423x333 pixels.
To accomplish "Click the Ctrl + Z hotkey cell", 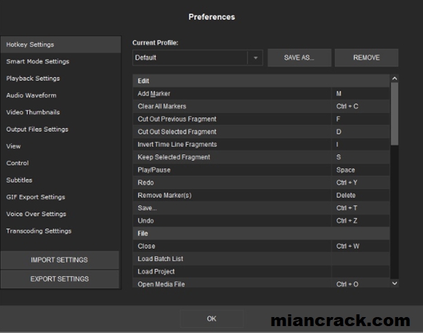I will [x=360, y=221].
